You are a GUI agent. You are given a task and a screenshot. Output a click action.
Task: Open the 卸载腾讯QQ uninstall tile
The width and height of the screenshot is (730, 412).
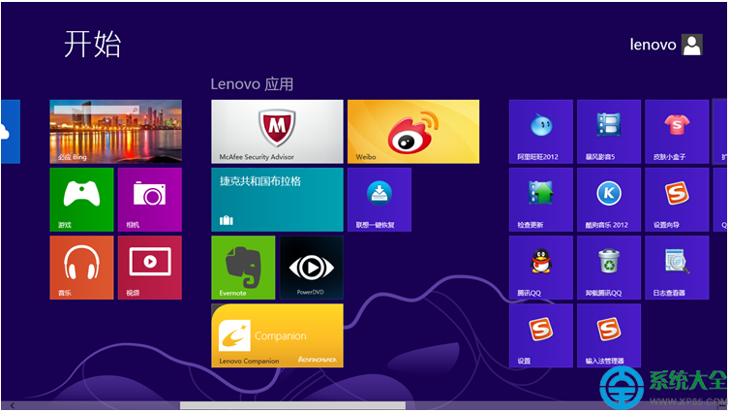609,268
